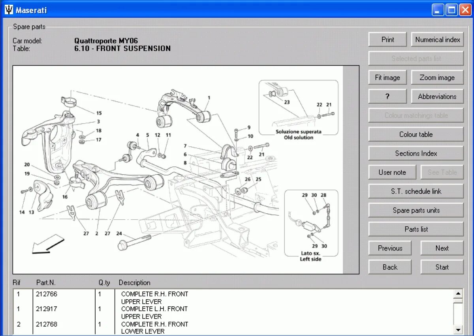Click the parts list scroll down arrow
Image resolution: width=474 pixels, height=336 pixels.
pos(458,330)
